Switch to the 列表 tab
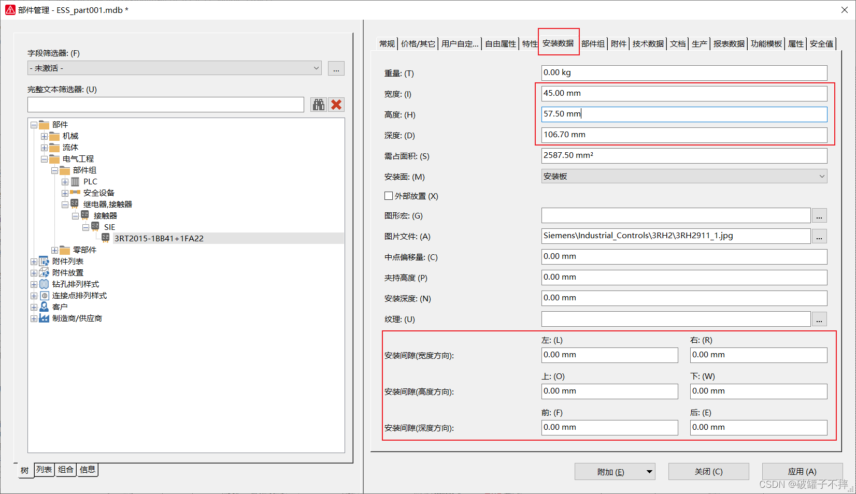The width and height of the screenshot is (856, 494). [44, 470]
